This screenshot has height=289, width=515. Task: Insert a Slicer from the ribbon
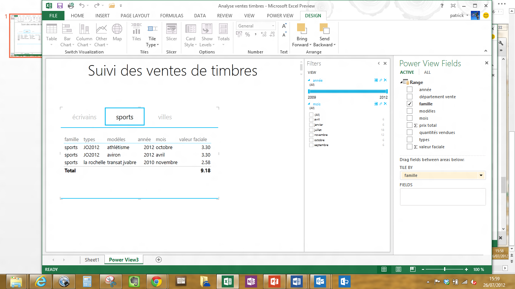172,29
